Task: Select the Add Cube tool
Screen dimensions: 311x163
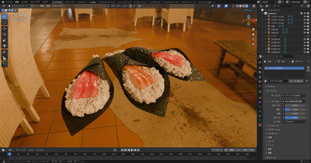Action: [4, 64]
